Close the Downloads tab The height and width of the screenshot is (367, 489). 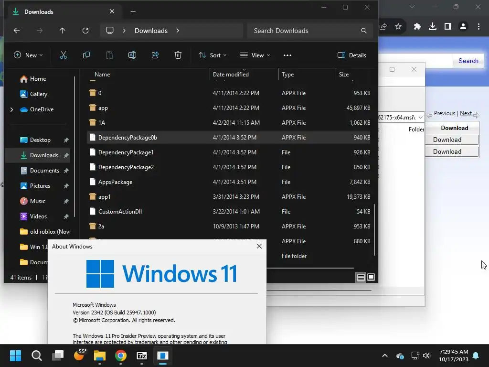point(112,11)
